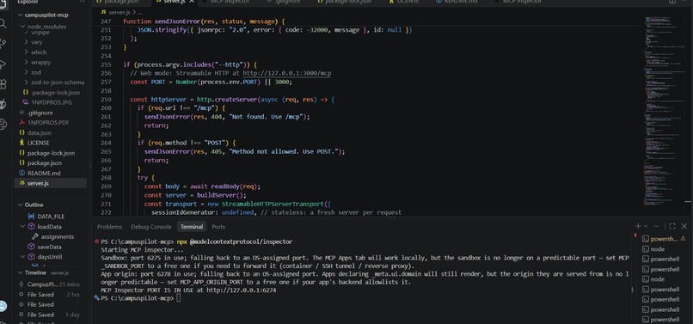Click the 'buildServer()' call on line 270
This screenshot has height=324, width=693.
point(221,195)
